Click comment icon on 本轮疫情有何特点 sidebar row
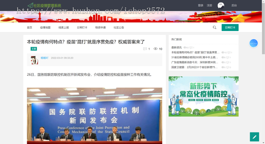This screenshot has width=265, height=144. 229,53
